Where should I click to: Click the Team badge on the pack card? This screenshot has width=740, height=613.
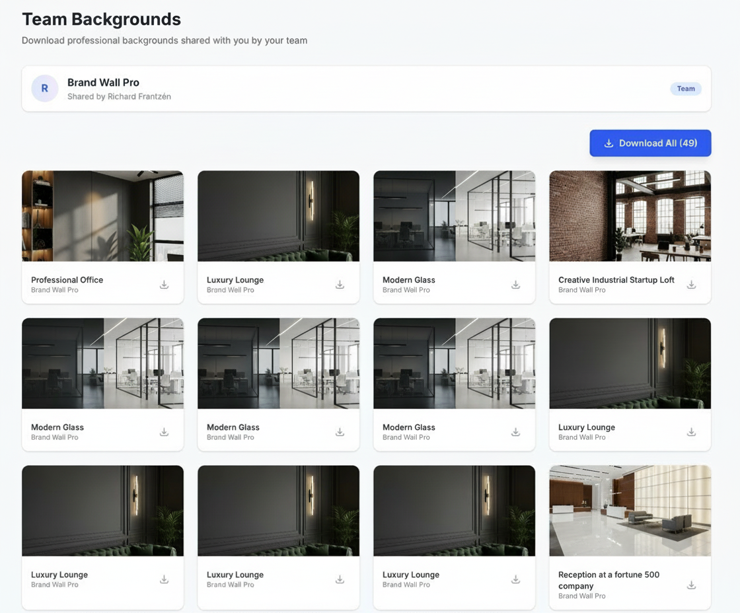(x=686, y=88)
